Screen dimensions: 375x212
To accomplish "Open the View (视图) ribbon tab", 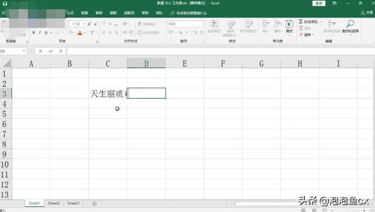I will 113,13.
